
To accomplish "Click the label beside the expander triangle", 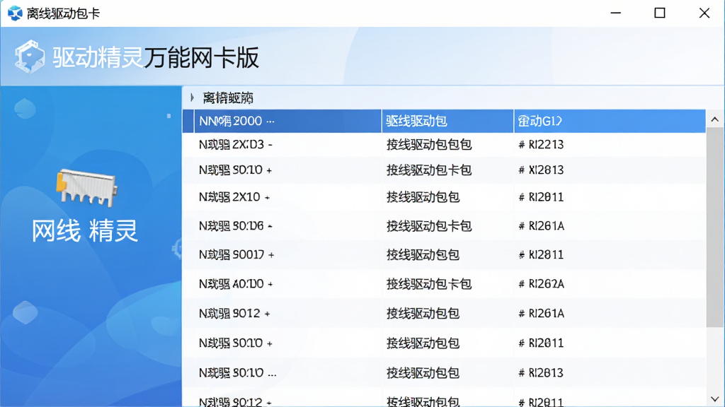I will pyautogui.click(x=228, y=98).
